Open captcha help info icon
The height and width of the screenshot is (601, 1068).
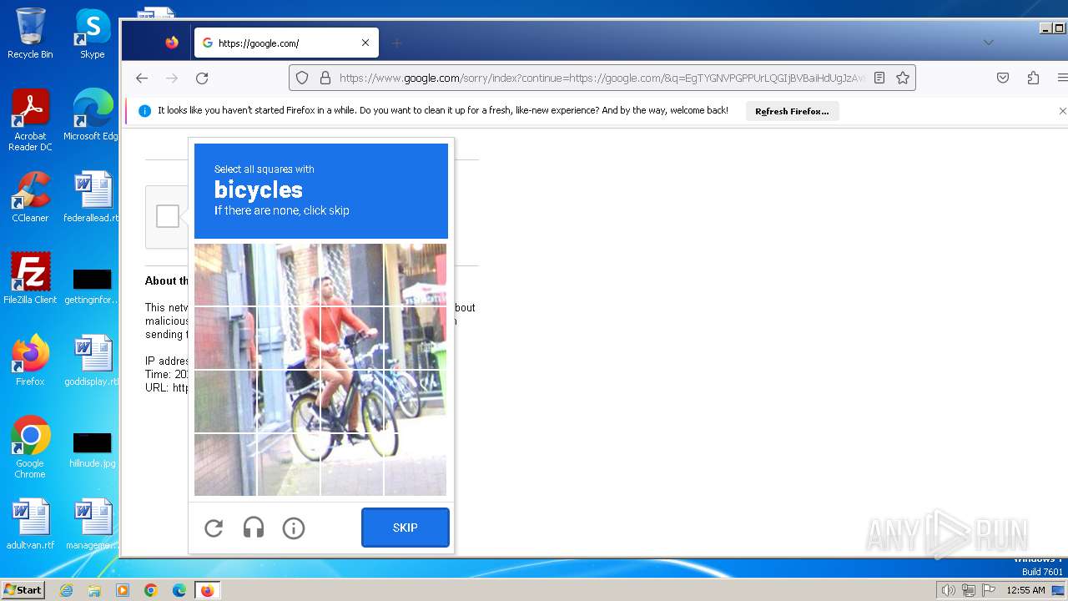(x=294, y=528)
